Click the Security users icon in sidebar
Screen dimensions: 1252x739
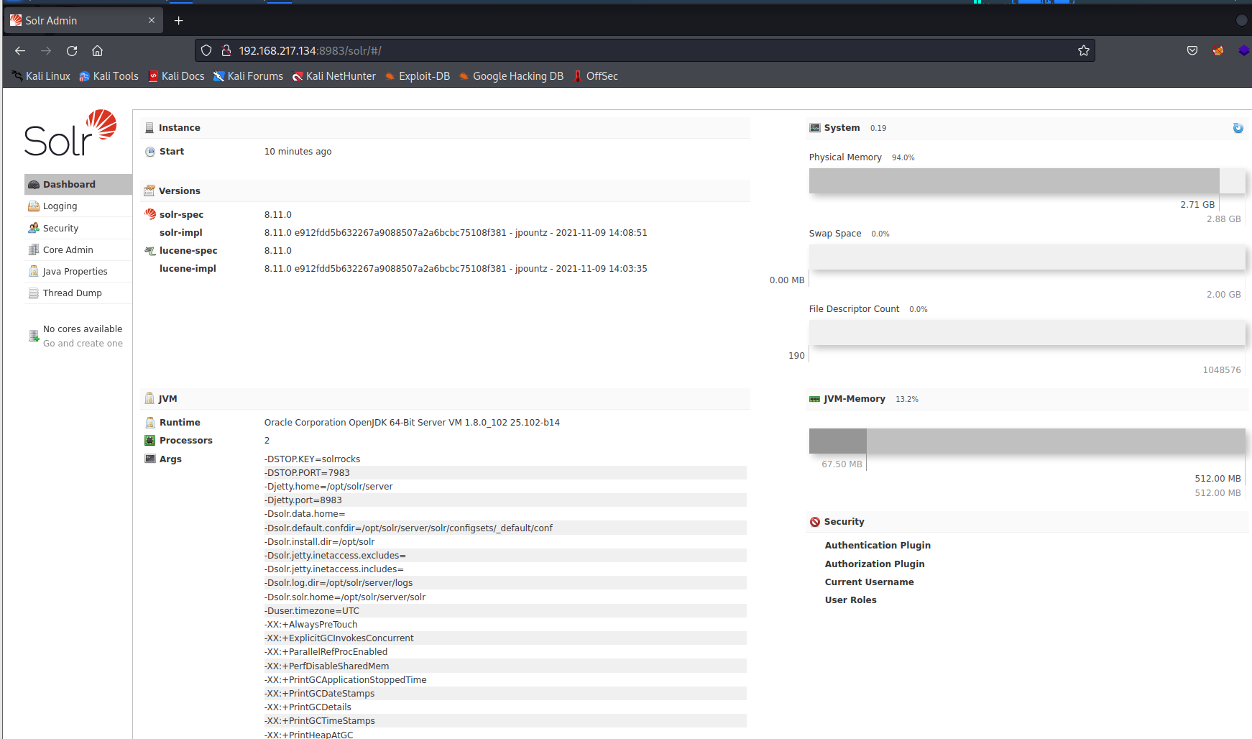click(x=34, y=228)
